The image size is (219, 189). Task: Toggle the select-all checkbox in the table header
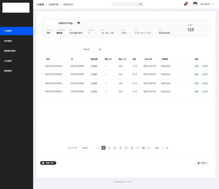42,59
